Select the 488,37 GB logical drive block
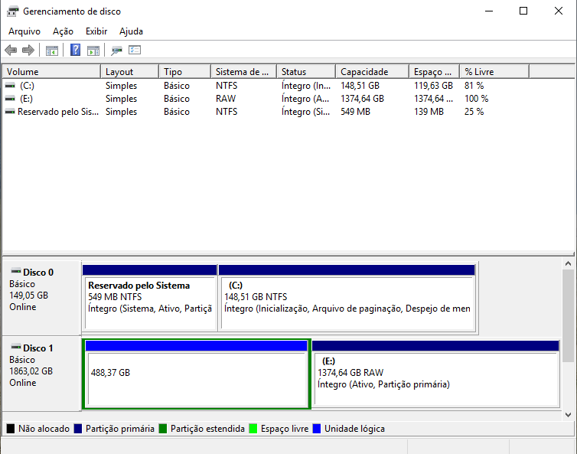Viewport: 577px width, 454px height. [x=197, y=374]
